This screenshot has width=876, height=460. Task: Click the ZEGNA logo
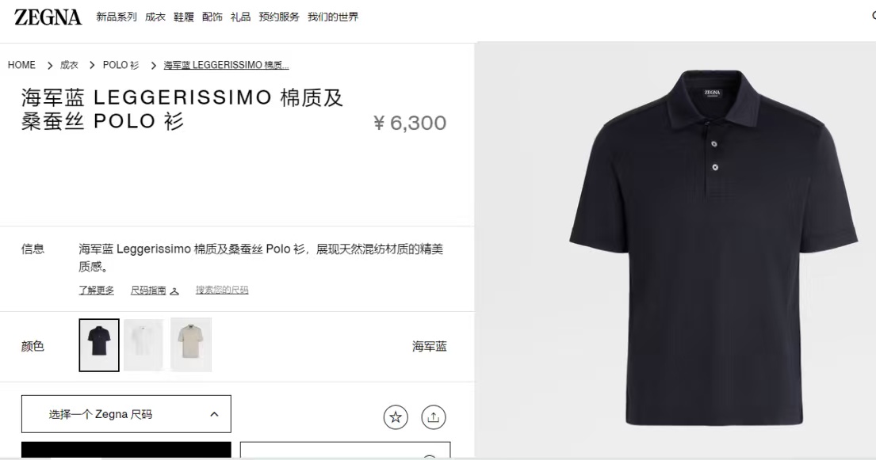(48, 17)
